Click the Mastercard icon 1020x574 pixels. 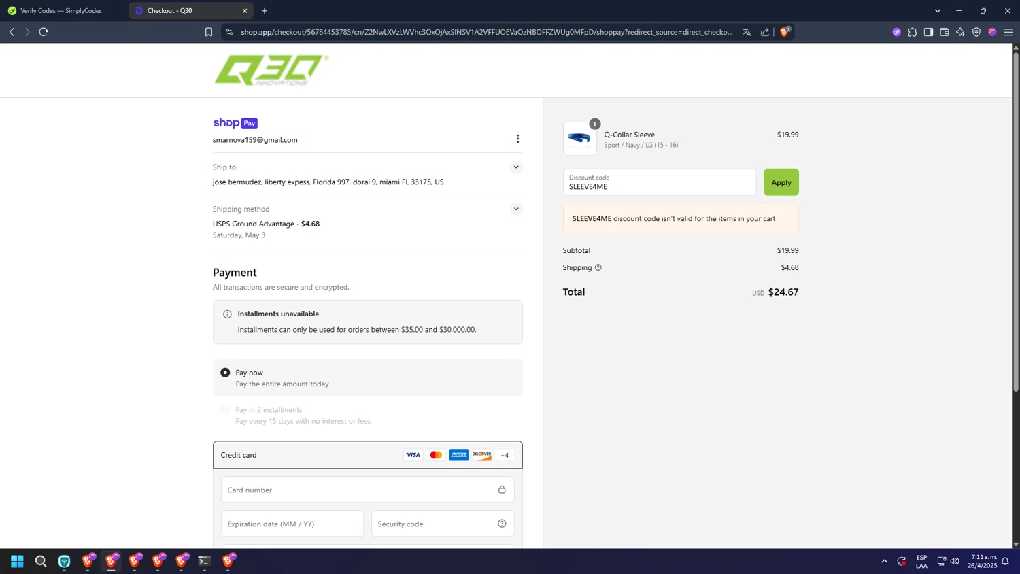(436, 455)
